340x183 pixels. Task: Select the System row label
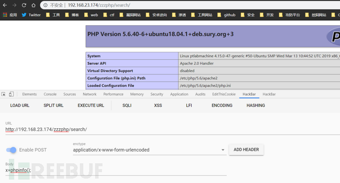(x=94, y=56)
